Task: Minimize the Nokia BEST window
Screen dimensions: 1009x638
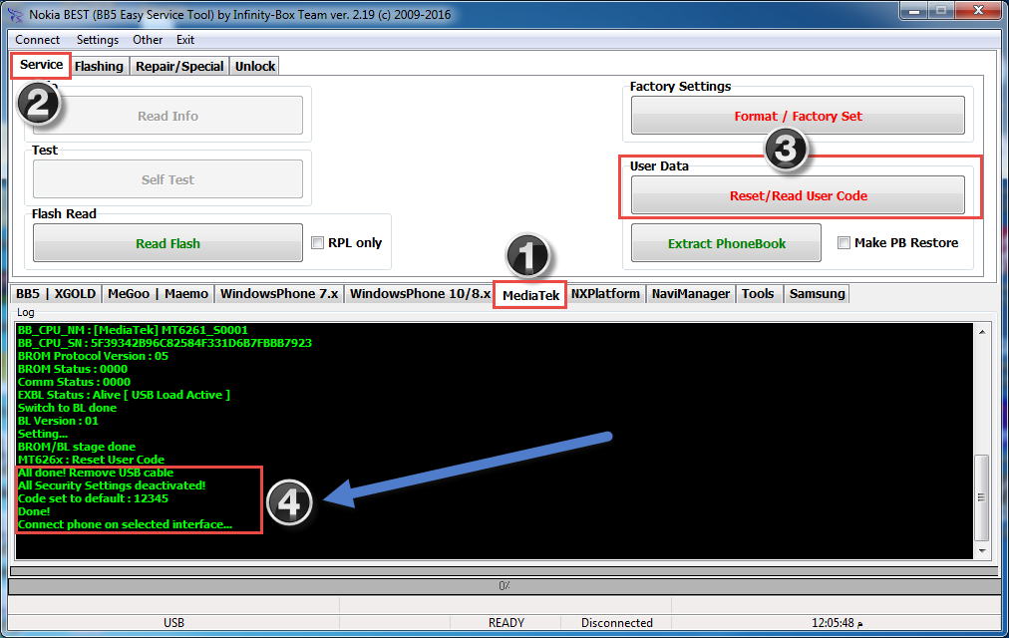Action: click(913, 11)
